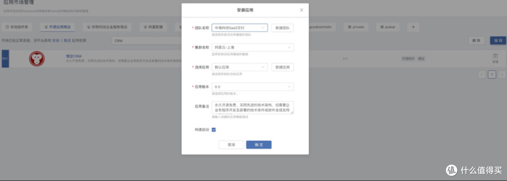
Task: Click the 新建应用 button
Action: click(x=283, y=67)
